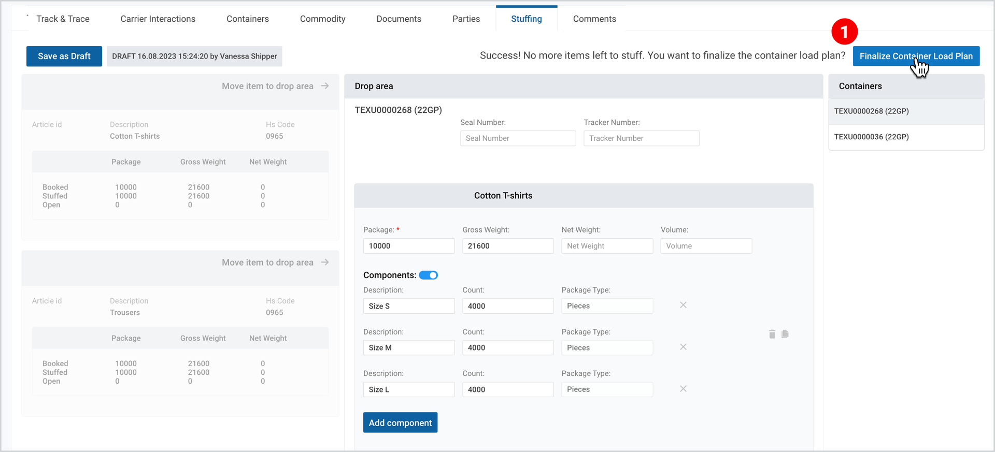Click the copy duplicate icon beside Size M
The image size is (995, 452).
pyautogui.click(x=785, y=334)
